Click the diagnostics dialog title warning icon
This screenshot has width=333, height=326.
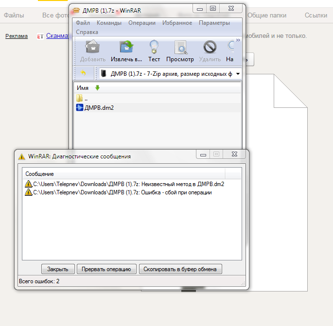click(x=22, y=156)
